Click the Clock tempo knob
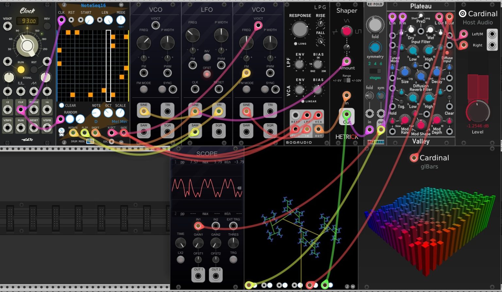This screenshot has width=502, height=292. point(27,46)
